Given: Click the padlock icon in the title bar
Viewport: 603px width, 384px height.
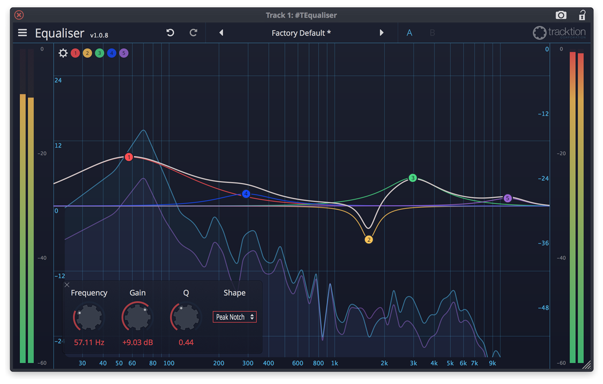Looking at the screenshot, I should click(581, 15).
